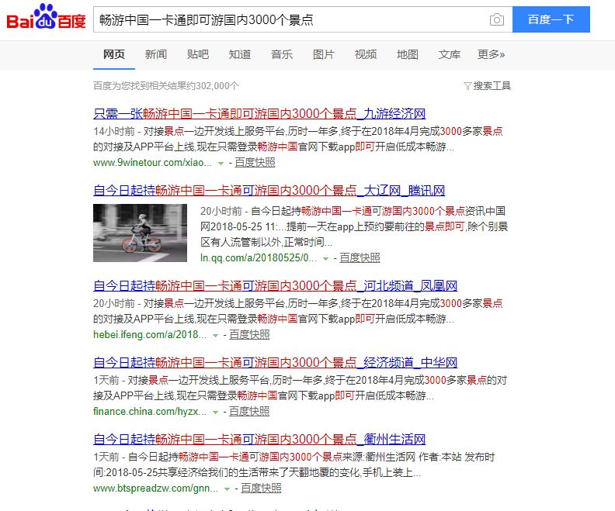Click the finance.china.com URL

[149, 412]
